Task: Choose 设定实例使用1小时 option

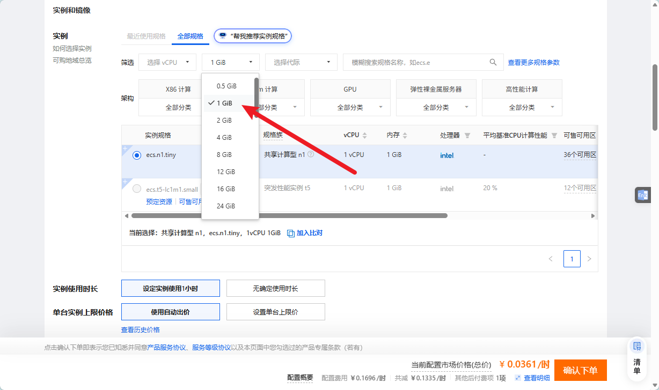Action: click(171, 288)
